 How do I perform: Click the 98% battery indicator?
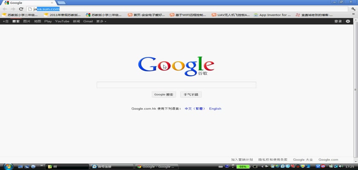tap(243, 167)
